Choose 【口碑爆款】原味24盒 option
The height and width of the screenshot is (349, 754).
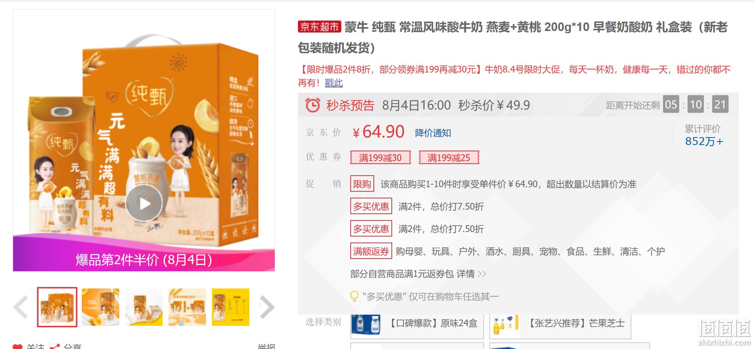[417, 324]
